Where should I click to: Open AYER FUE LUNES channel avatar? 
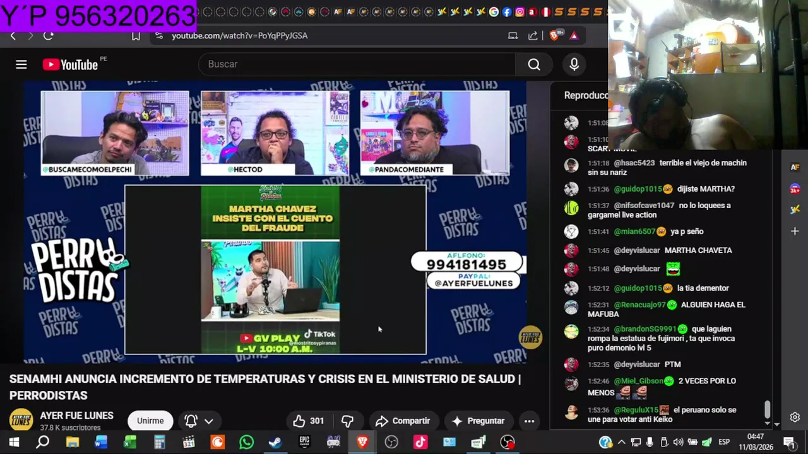[x=21, y=421]
